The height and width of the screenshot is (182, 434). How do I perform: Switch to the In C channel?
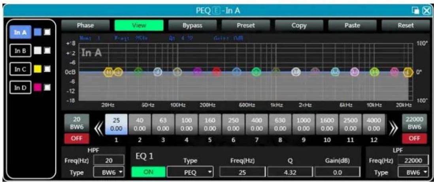(x=20, y=69)
